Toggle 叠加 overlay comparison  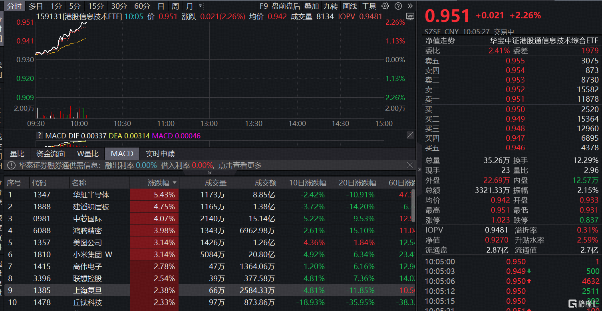click(311, 6)
